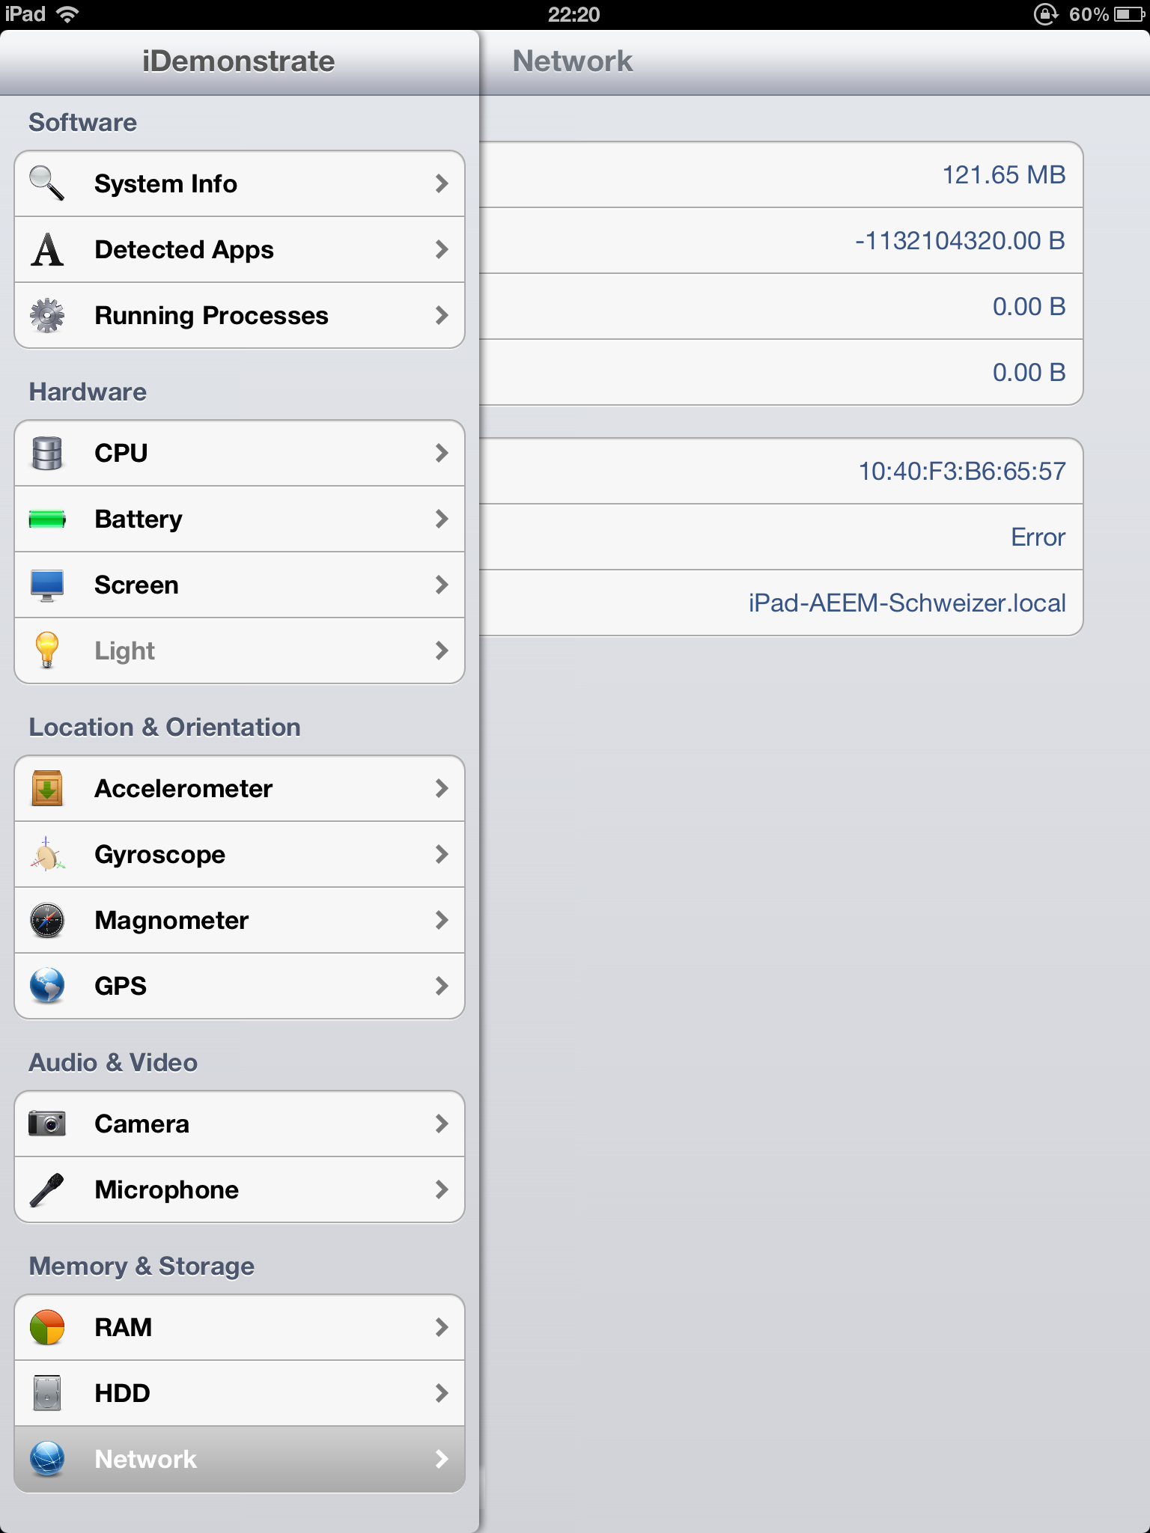
Task: Tap the Light bulb icon
Action: [x=46, y=650]
